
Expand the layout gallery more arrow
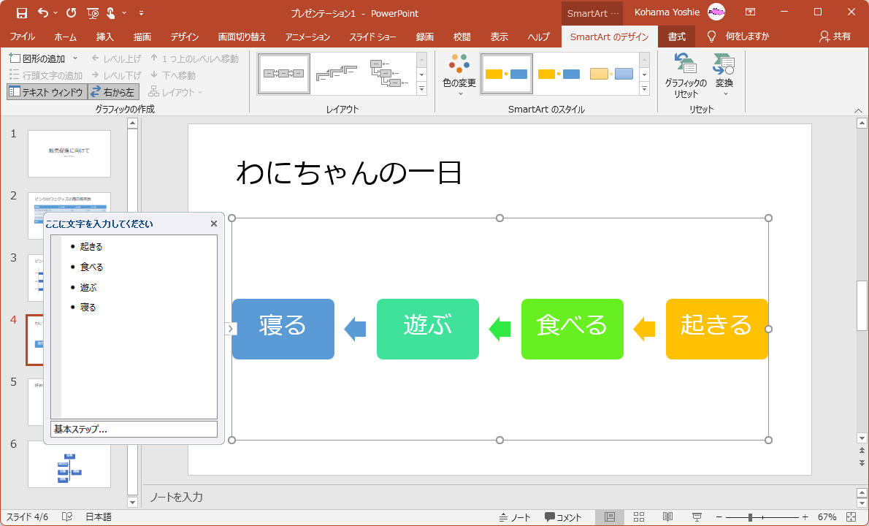point(422,88)
